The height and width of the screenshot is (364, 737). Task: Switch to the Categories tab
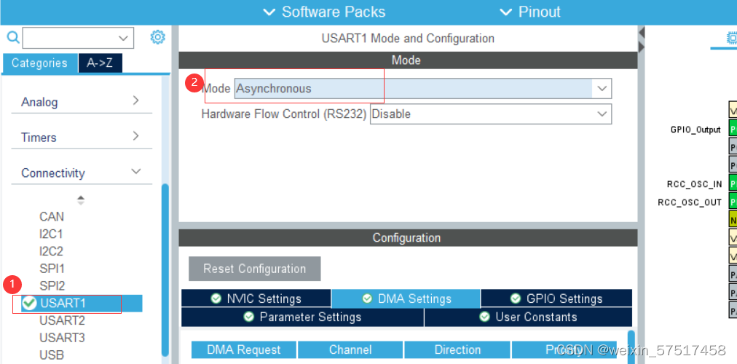click(39, 63)
